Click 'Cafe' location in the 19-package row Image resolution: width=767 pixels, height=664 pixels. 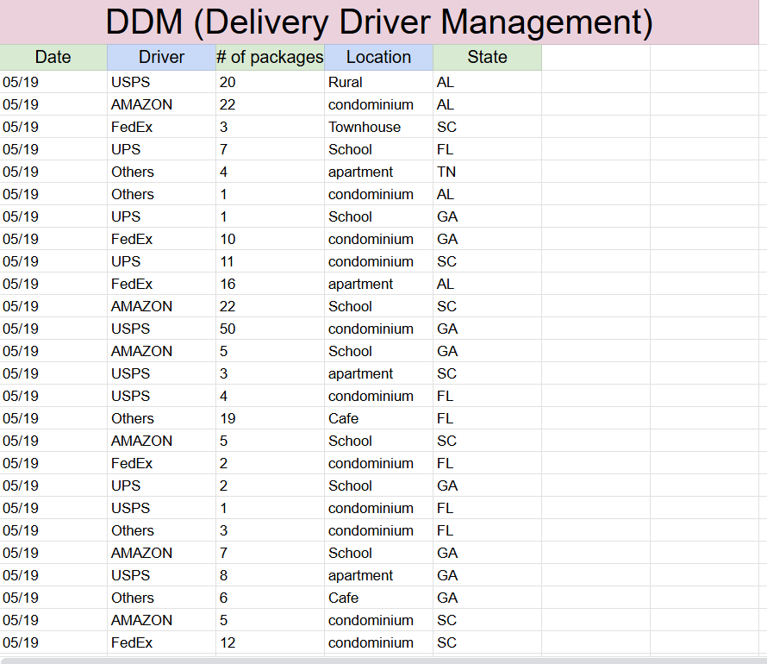coord(378,418)
